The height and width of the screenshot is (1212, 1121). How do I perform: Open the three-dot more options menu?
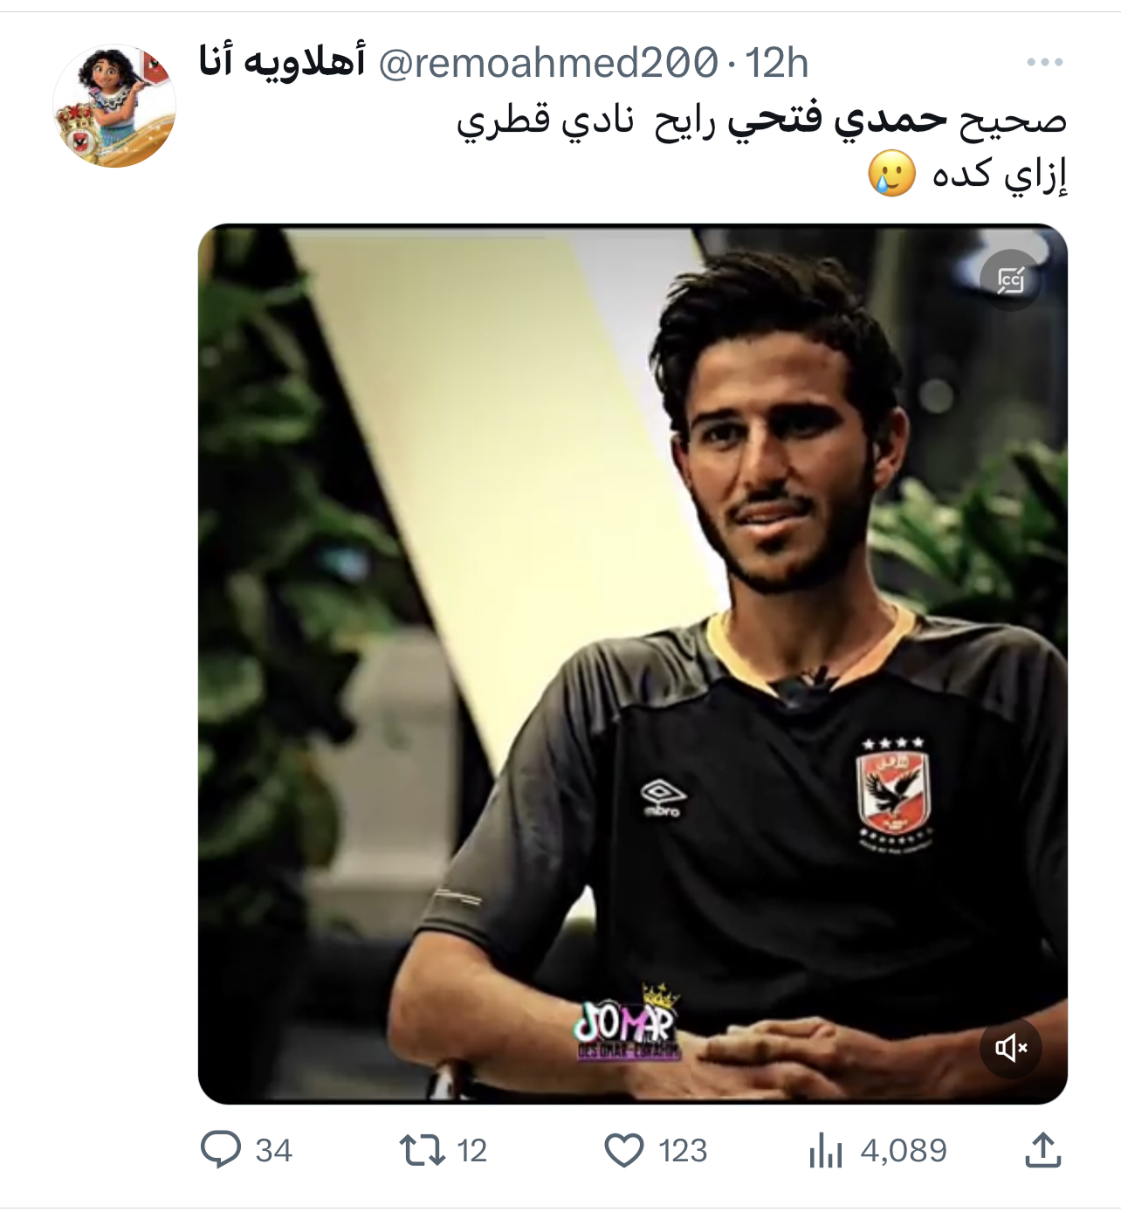click(x=1044, y=62)
